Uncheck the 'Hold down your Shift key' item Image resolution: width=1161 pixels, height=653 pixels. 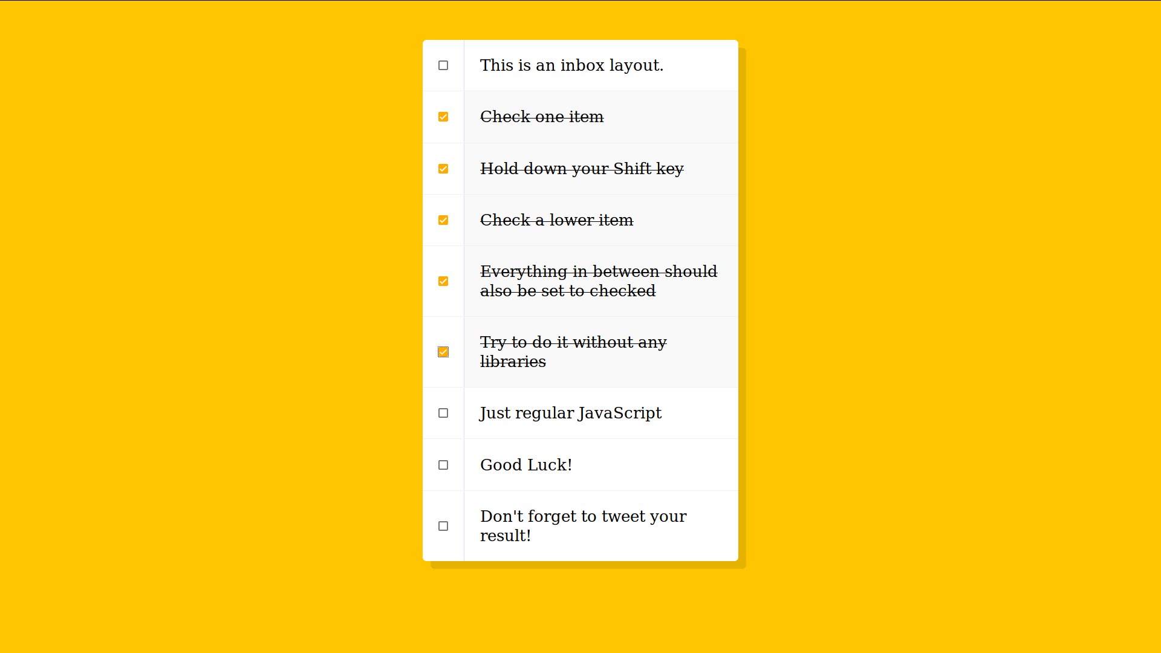(x=443, y=168)
